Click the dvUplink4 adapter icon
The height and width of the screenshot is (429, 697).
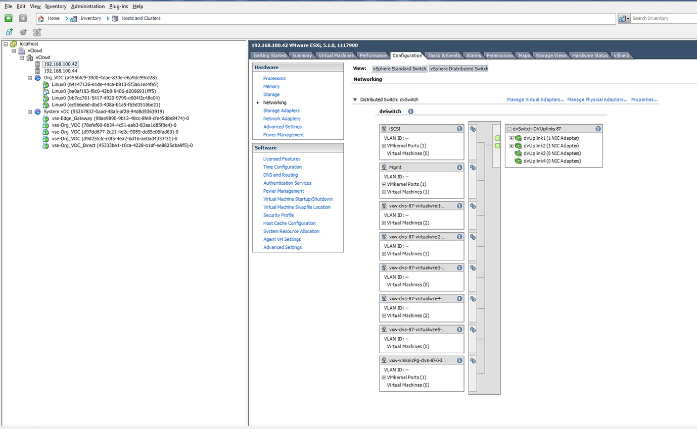[x=518, y=161]
